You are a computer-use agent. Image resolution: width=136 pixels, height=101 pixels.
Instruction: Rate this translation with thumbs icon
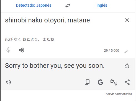(x=114, y=82)
